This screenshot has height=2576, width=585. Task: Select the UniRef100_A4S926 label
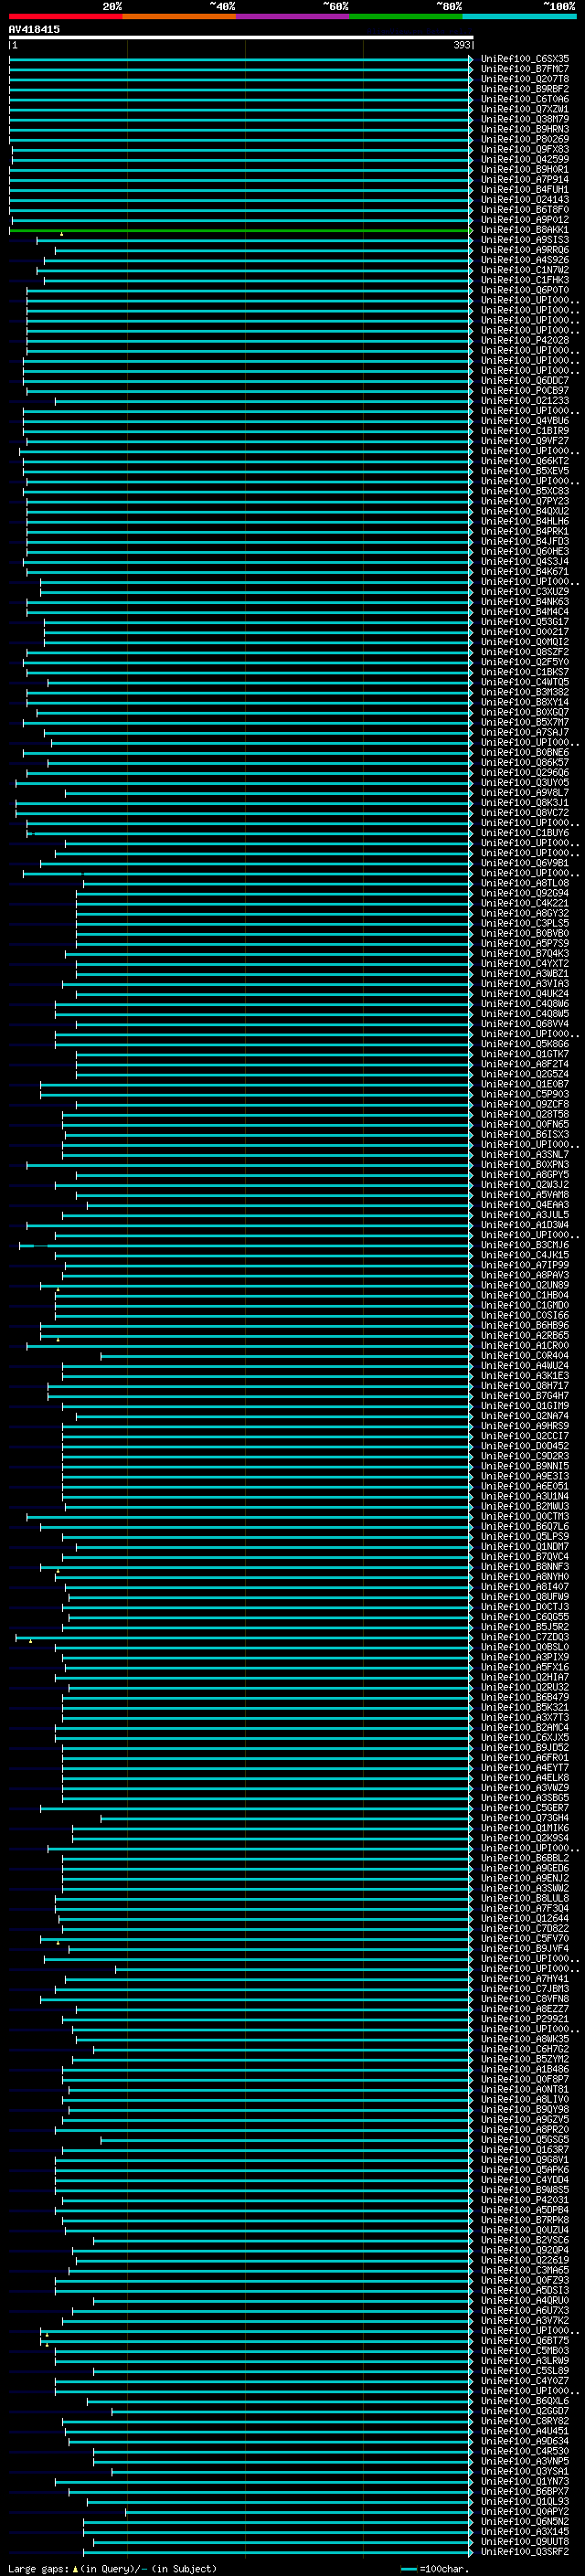tap(525, 259)
